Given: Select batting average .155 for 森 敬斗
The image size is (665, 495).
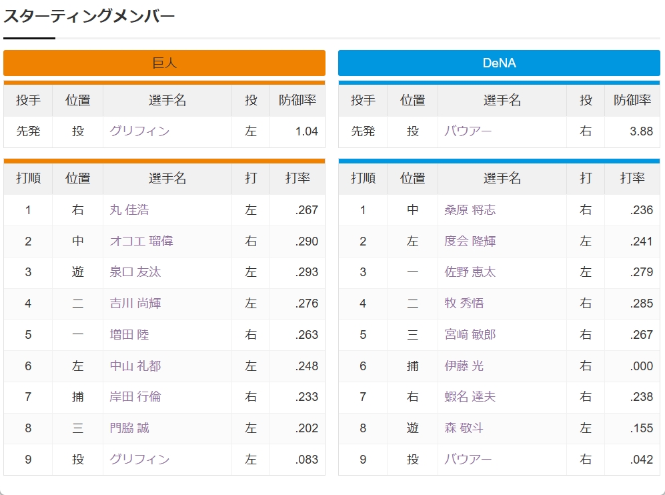Looking at the screenshot, I should coord(641,428).
